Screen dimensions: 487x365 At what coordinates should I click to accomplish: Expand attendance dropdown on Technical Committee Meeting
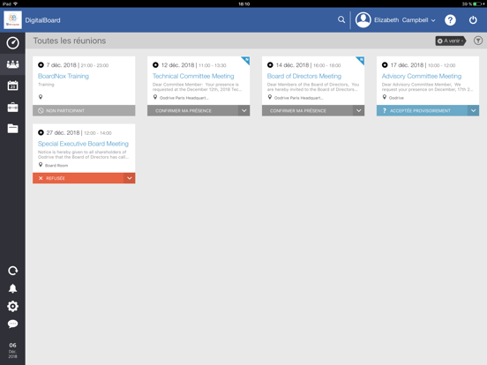click(244, 110)
